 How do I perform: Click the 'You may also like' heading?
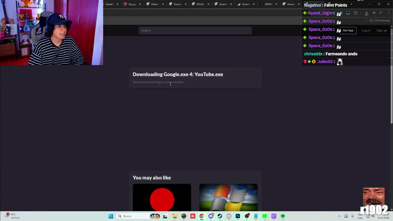(152, 178)
